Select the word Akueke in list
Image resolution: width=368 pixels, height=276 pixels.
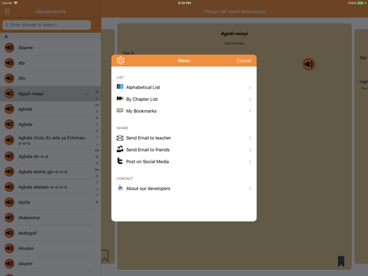pos(26,248)
